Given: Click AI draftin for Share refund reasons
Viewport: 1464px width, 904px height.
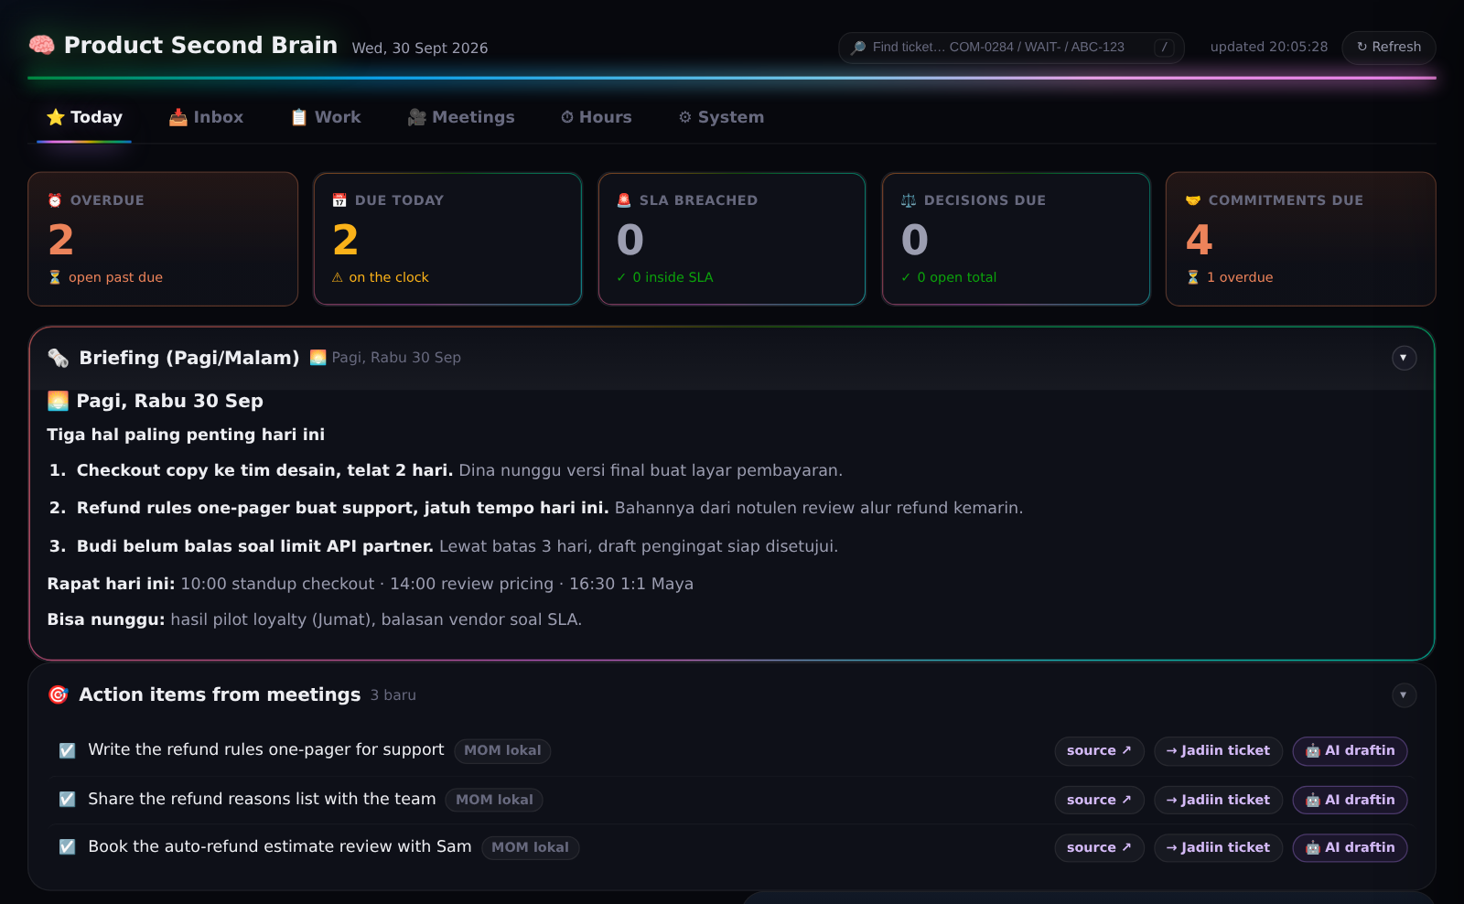Looking at the screenshot, I should tap(1350, 800).
